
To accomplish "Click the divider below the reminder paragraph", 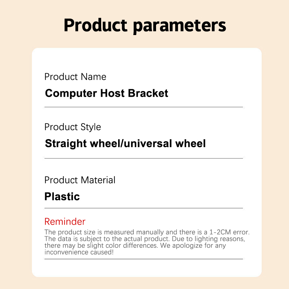I will [143, 259].
